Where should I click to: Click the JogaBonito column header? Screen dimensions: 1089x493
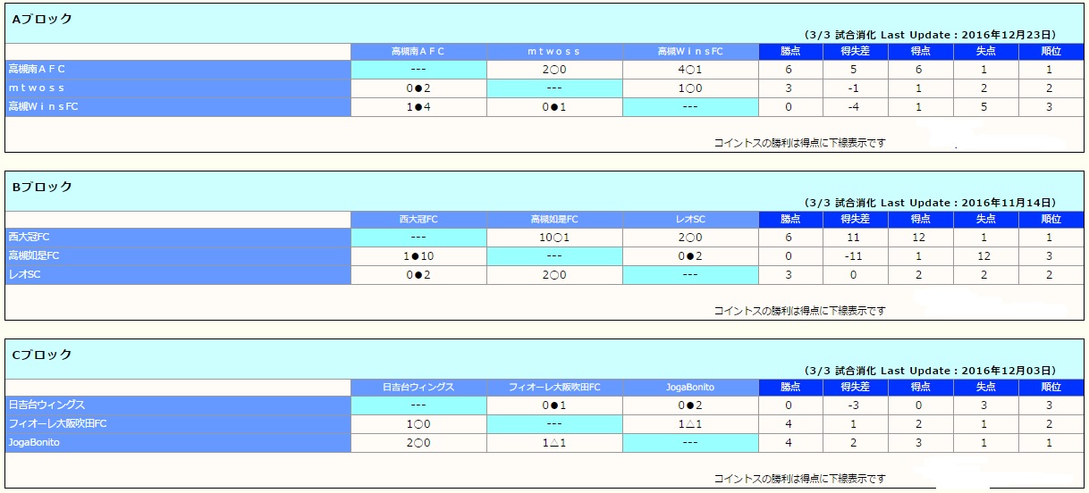[x=690, y=388]
